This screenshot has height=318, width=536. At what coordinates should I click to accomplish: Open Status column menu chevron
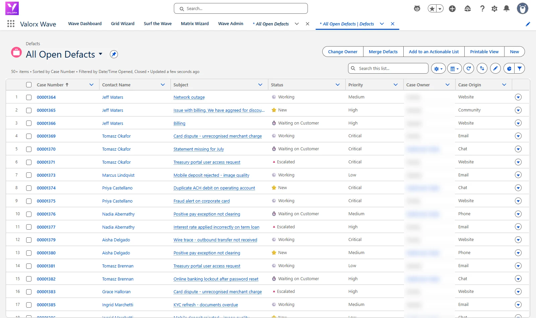338,85
